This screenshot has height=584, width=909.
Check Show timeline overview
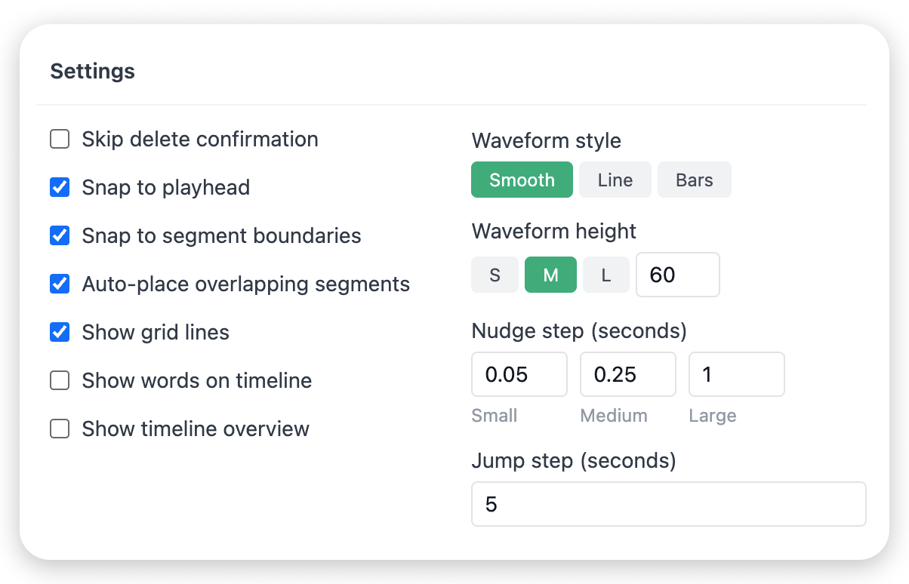click(60, 429)
